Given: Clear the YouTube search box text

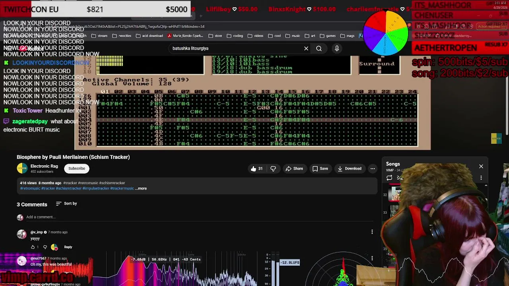Looking at the screenshot, I should pos(306,48).
